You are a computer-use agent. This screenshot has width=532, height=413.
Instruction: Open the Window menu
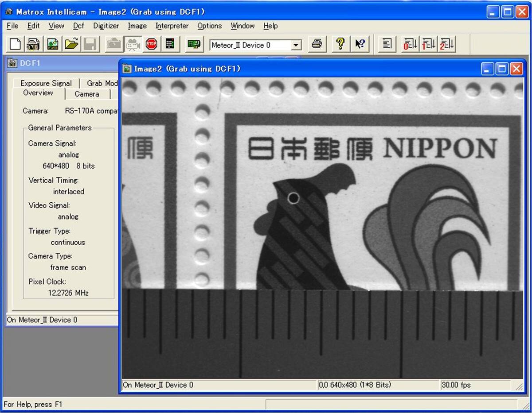click(x=243, y=26)
